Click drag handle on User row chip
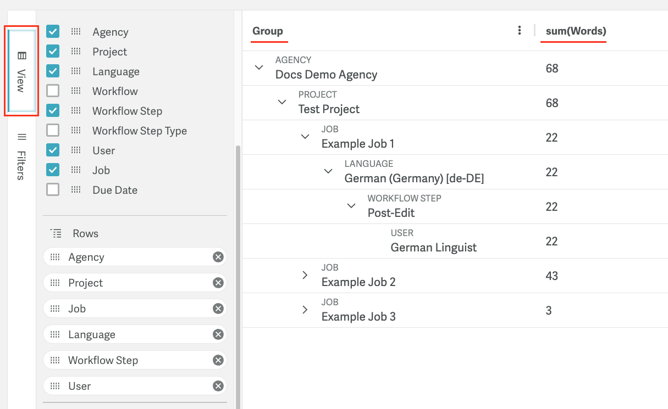The image size is (668, 409). pos(55,386)
